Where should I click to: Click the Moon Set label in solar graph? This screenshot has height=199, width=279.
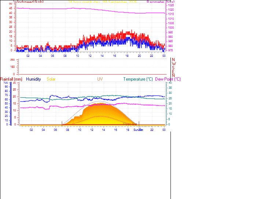click(x=130, y=124)
